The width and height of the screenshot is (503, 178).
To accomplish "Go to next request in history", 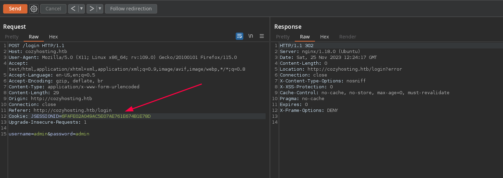I will (91, 9).
